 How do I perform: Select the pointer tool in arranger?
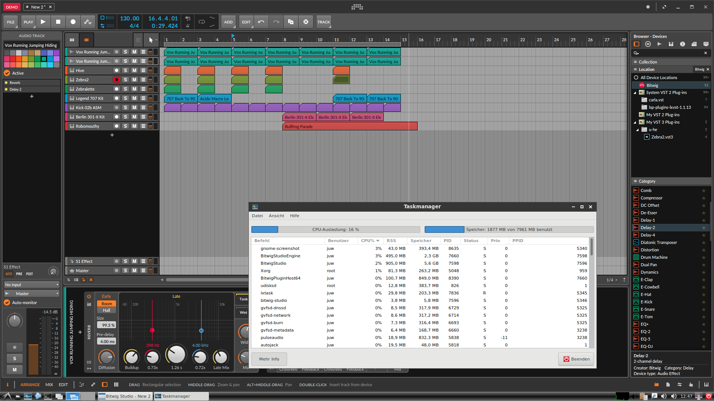click(151, 40)
